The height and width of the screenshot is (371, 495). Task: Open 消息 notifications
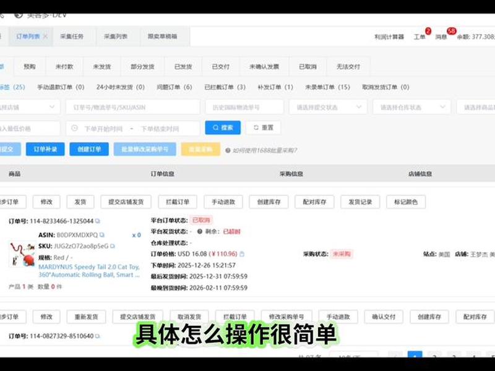(x=441, y=37)
